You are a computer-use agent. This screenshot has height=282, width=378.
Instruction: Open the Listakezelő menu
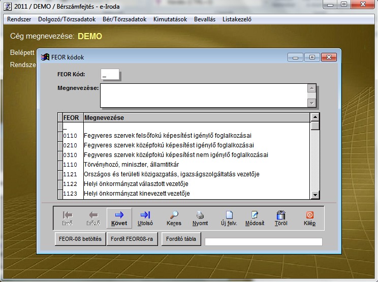(233, 19)
